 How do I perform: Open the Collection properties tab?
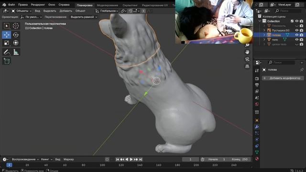pyautogui.click(x=257, y=112)
